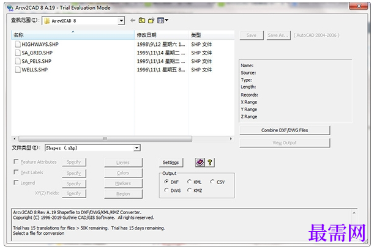Viewport: 377px width, 252px height.
Task: Sort files by the 修改日期 column header
Action: [x=162, y=35]
